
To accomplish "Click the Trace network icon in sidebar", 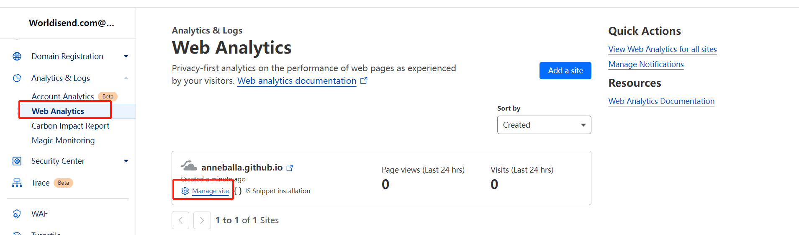I will (17, 183).
